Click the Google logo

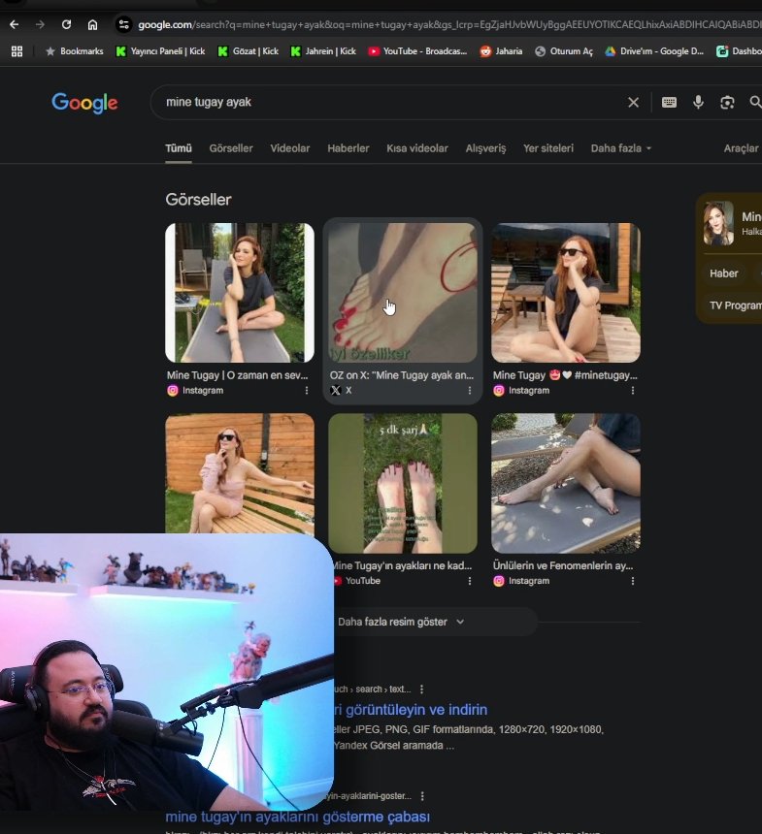(x=84, y=103)
